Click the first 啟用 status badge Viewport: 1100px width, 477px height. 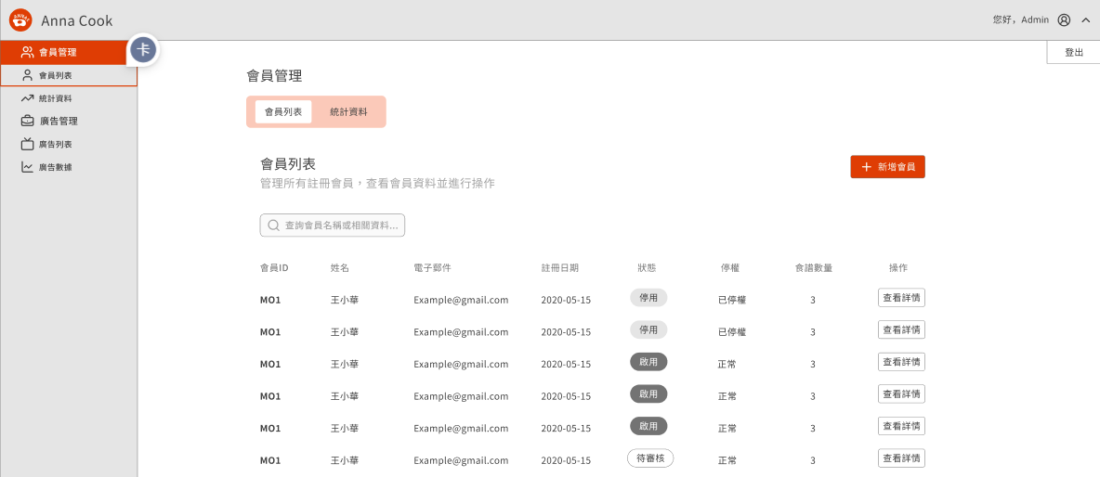pos(648,362)
